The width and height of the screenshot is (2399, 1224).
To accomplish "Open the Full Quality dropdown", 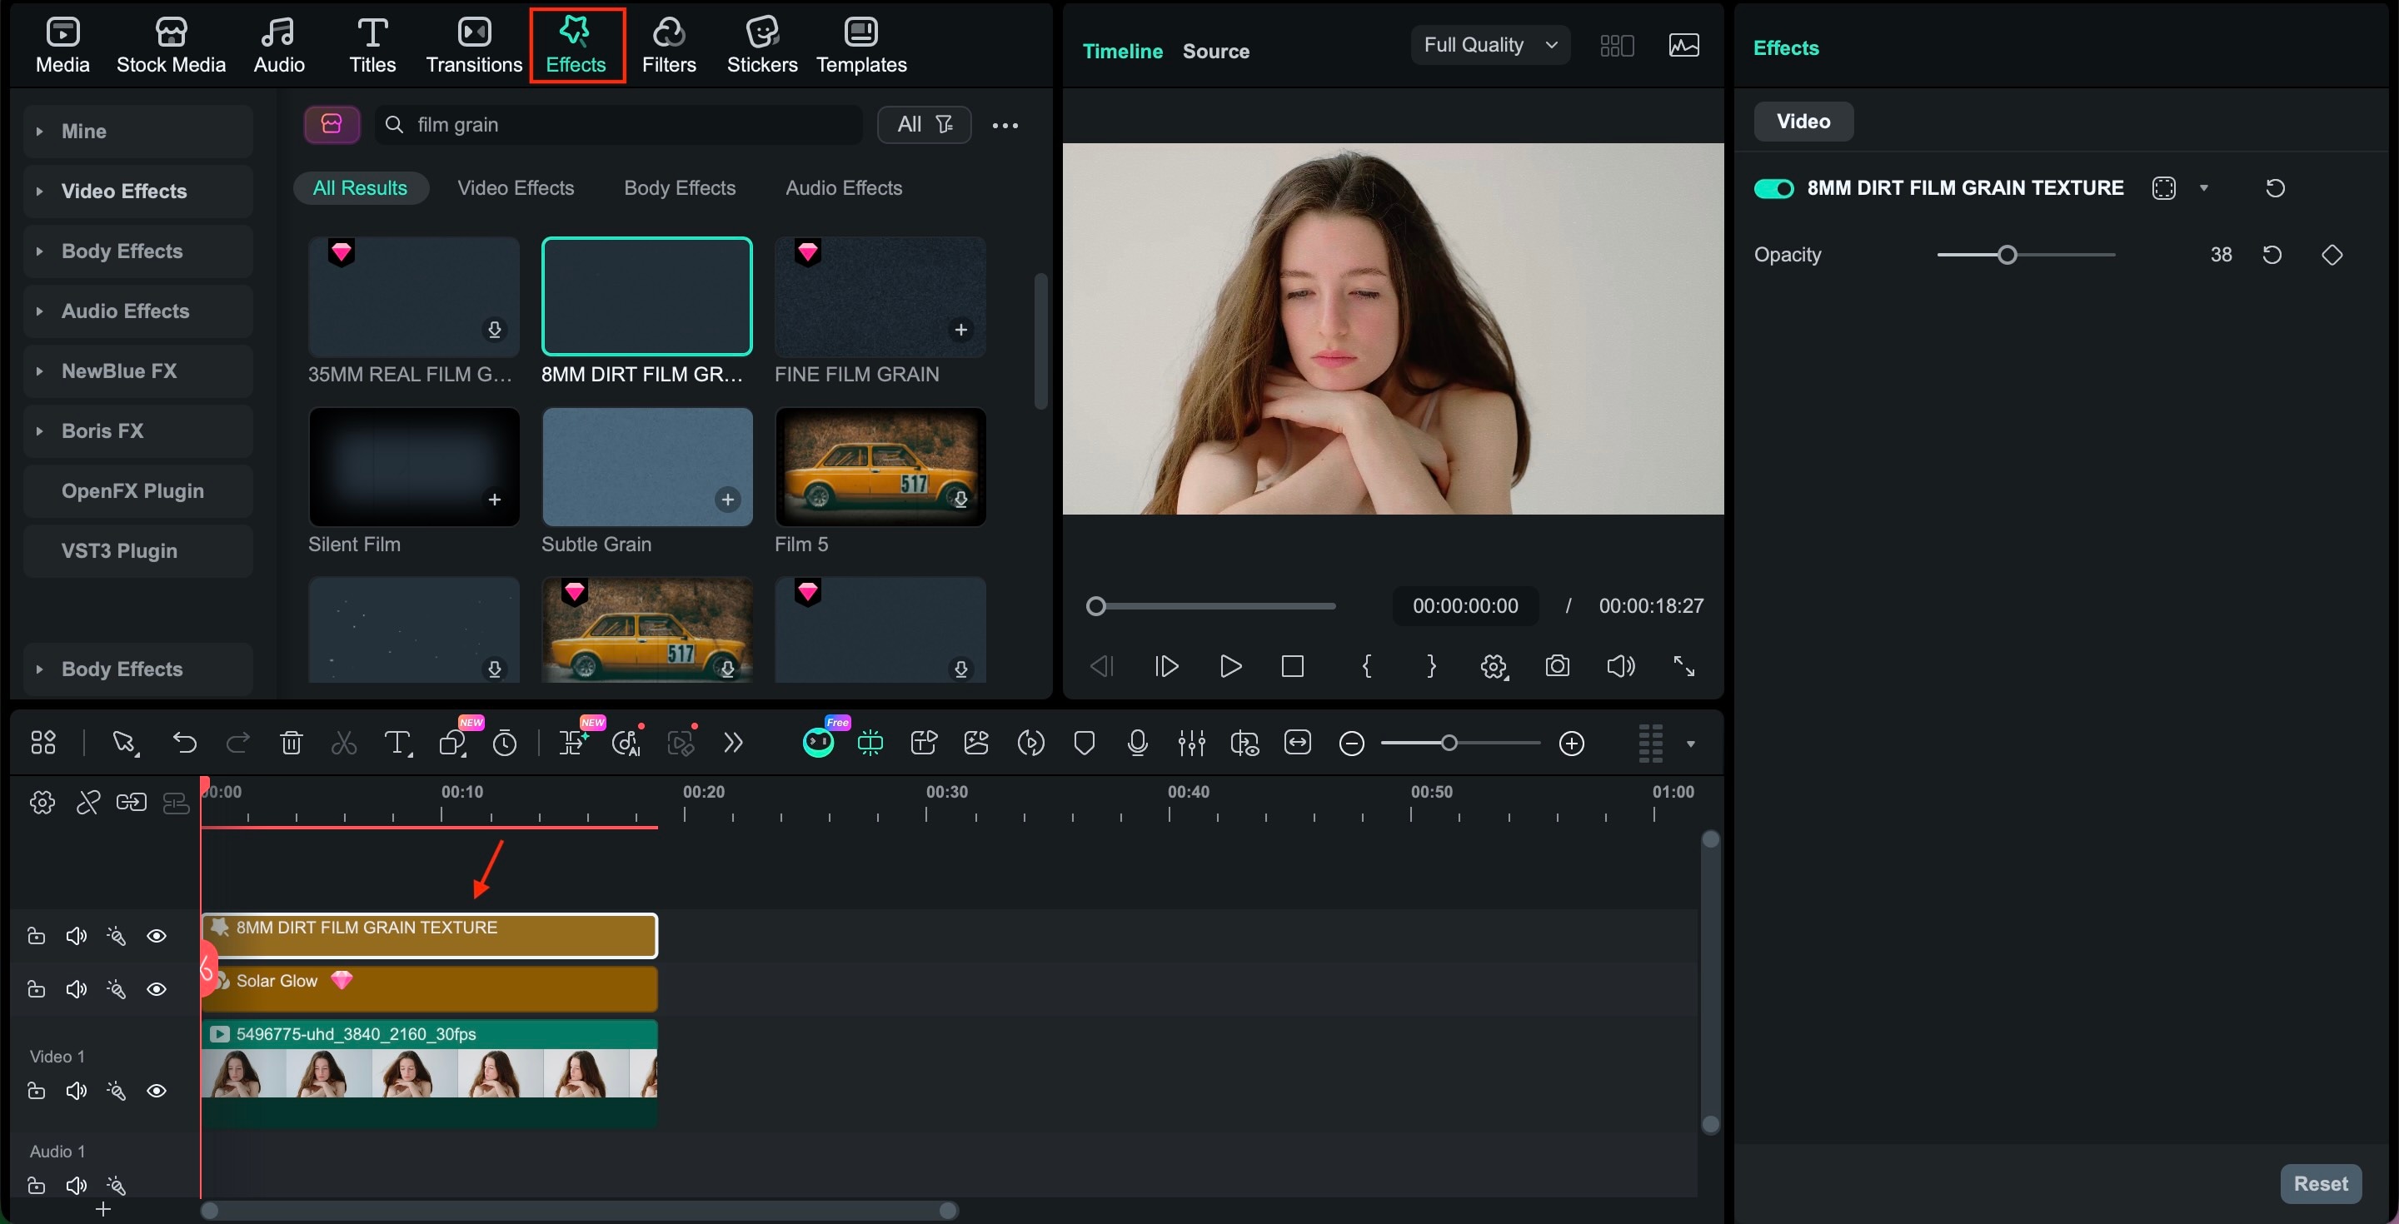I will pos(1489,44).
